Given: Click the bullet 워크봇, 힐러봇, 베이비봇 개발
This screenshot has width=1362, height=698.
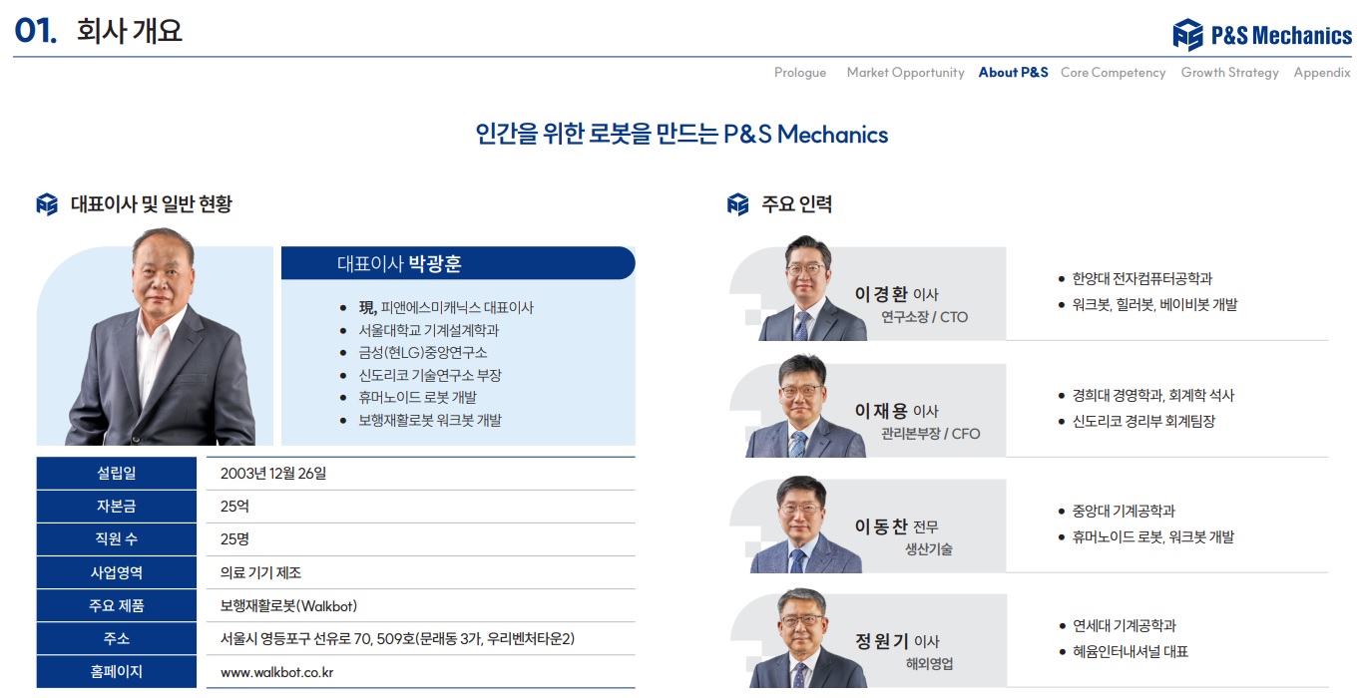Looking at the screenshot, I should click(1154, 305).
